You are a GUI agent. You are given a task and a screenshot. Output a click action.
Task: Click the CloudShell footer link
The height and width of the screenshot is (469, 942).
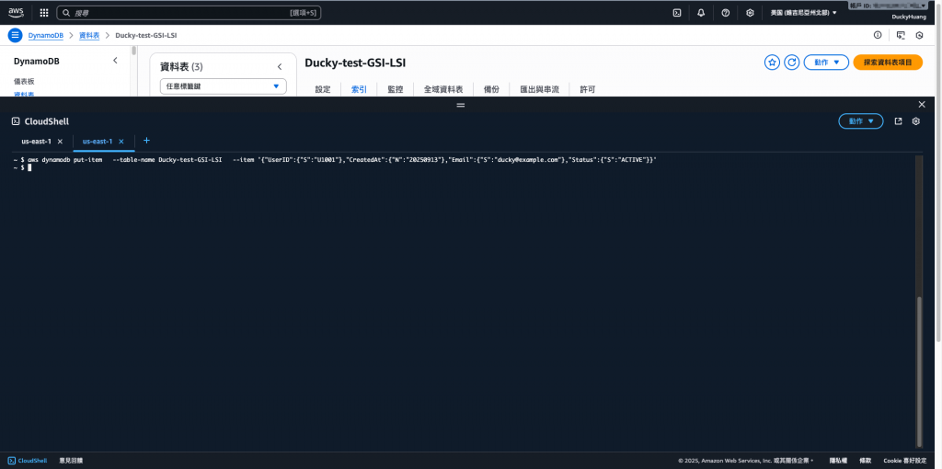(x=27, y=461)
